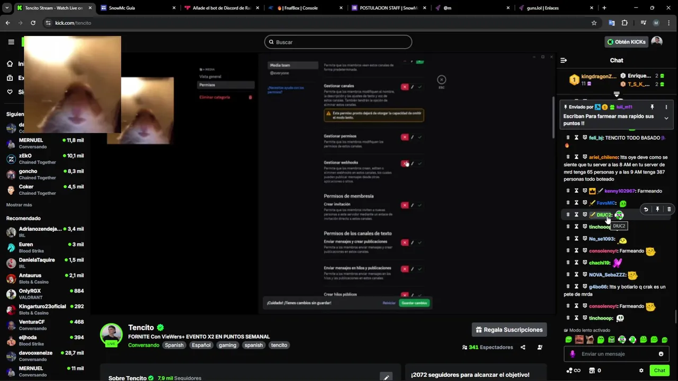Open Kingarturo23oficial recommended channel

(45, 309)
